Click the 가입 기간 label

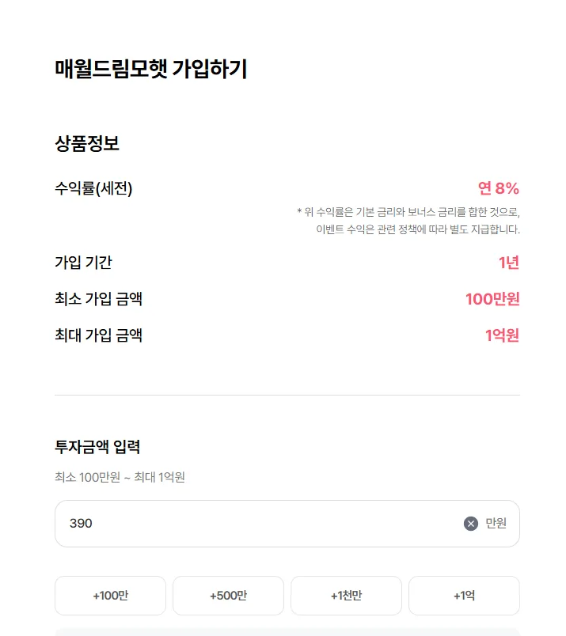83,263
